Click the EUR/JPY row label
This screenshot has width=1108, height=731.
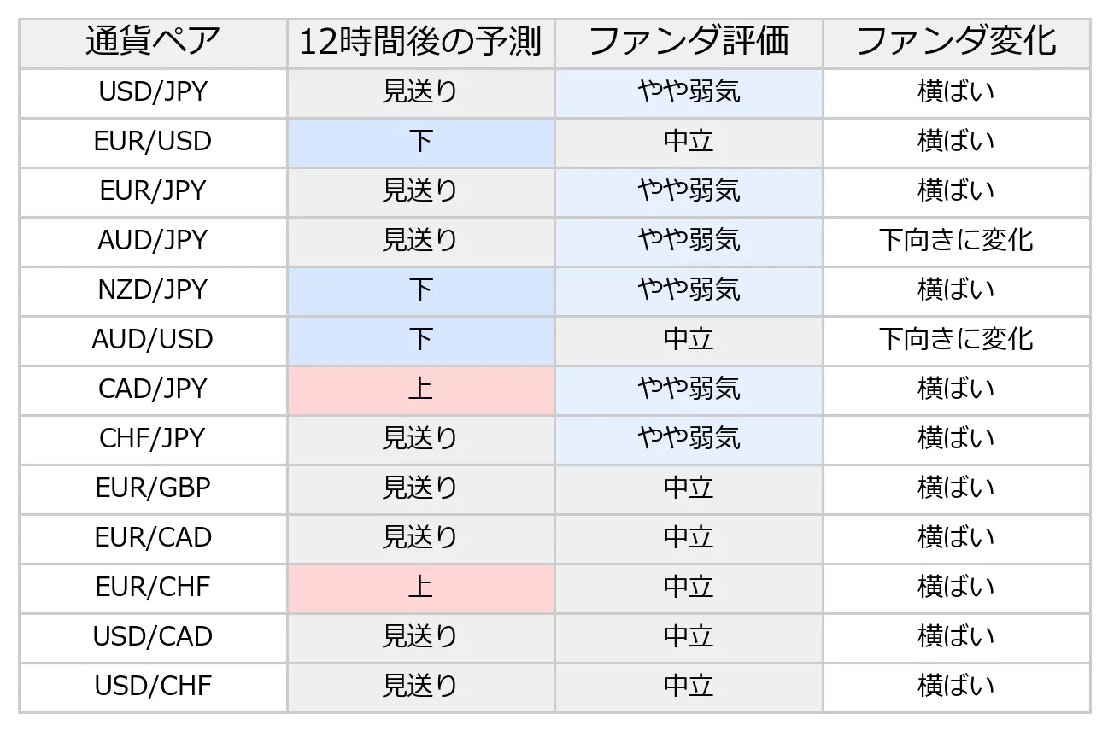pos(153,191)
